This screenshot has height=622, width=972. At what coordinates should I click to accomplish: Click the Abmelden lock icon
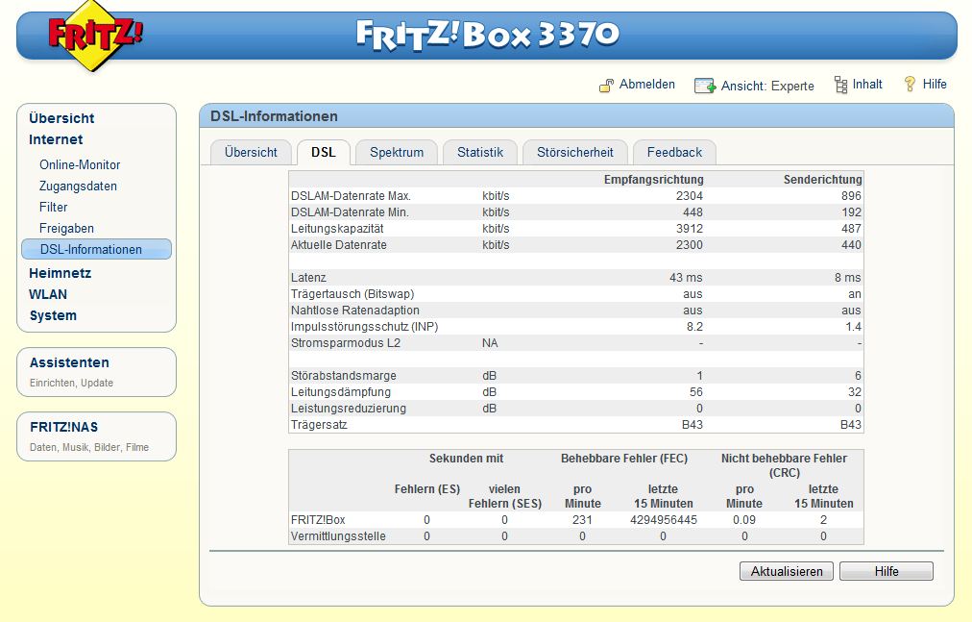(606, 85)
